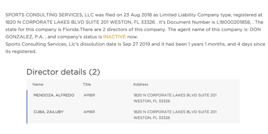Screen dimensions: 268x134
Task: Click the 23 Aug 2018 filing date
Action: click(x=137, y=15)
